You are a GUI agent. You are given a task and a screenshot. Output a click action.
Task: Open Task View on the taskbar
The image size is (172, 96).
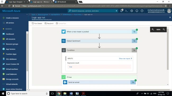pyautogui.click(x=52, y=93)
